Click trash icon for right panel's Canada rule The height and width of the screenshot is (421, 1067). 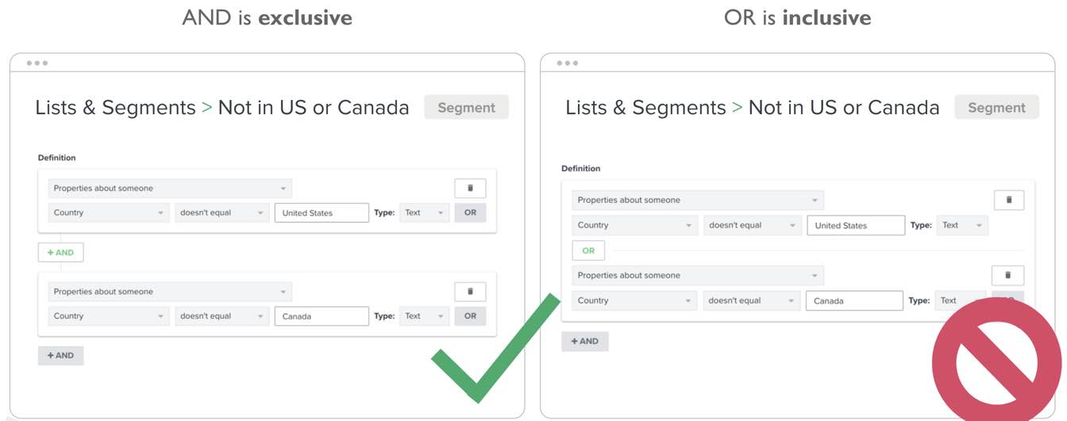[x=1007, y=275]
